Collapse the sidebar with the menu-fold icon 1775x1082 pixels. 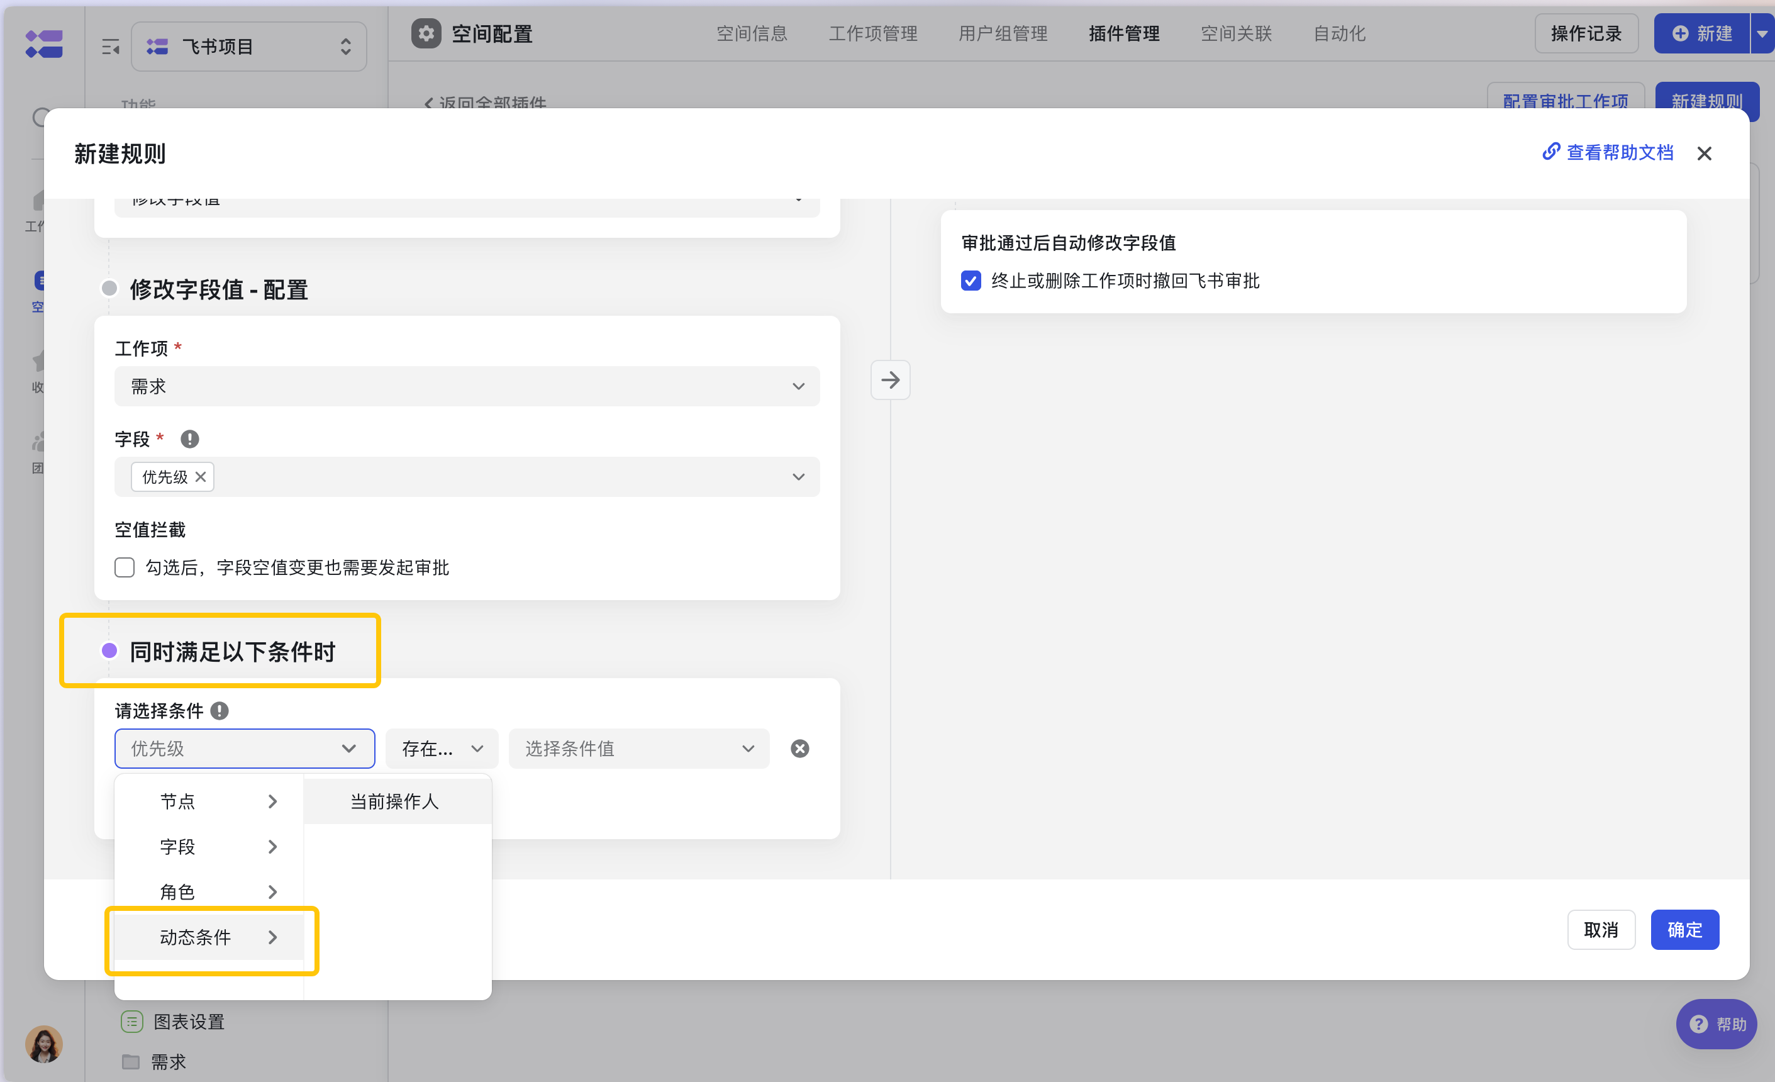click(x=110, y=48)
